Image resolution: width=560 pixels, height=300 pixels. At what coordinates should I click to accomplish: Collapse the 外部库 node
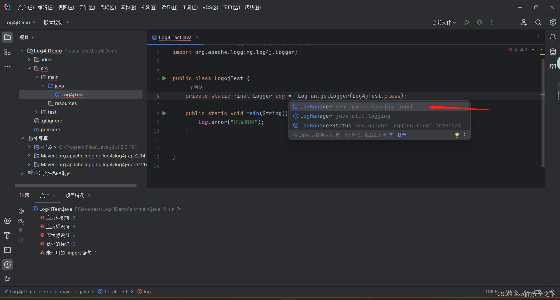[22, 138]
